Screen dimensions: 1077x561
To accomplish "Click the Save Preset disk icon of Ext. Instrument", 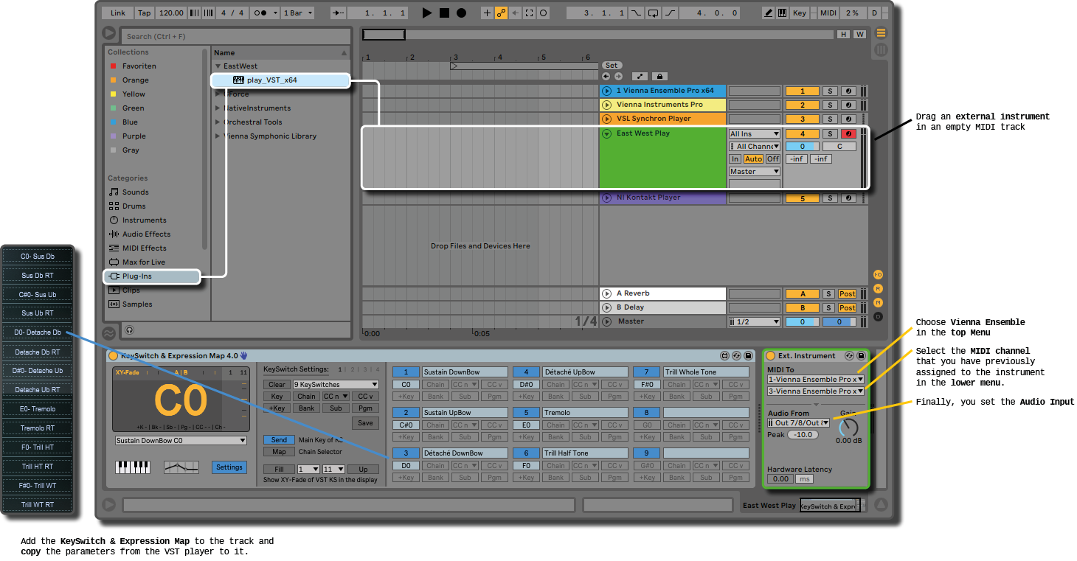I will coord(861,355).
